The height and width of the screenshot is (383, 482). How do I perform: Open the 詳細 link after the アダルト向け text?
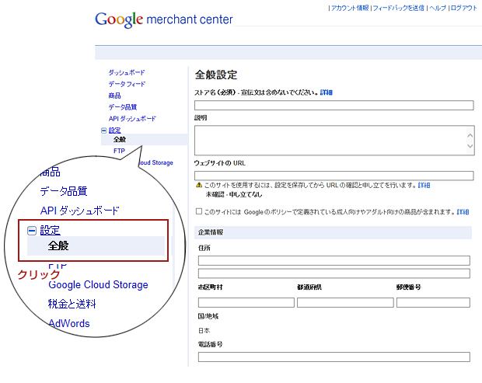click(x=463, y=211)
